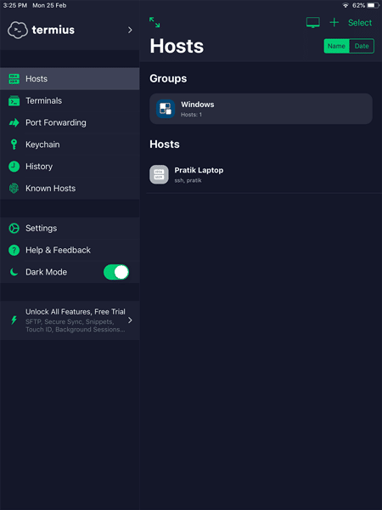This screenshot has height=510, width=382.
Task: Click the Dark Mode moon icon
Action: 14,272
